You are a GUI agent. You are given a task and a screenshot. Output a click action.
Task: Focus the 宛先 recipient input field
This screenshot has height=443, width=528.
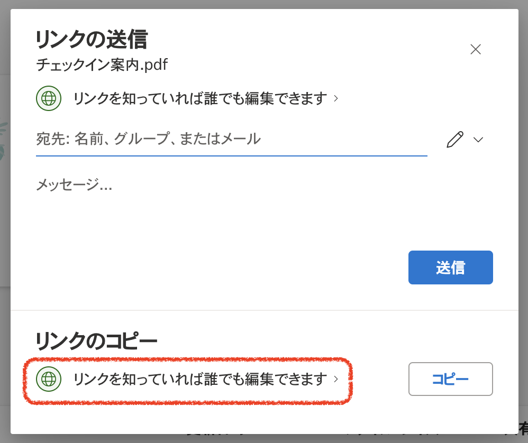point(231,140)
